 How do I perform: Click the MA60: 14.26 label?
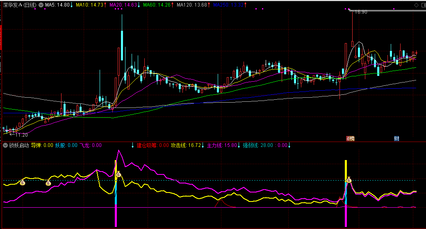coord(157,5)
